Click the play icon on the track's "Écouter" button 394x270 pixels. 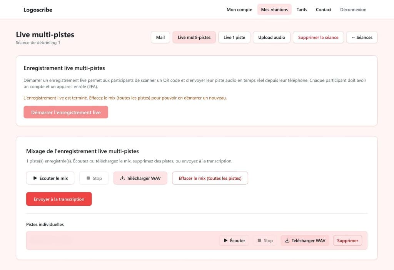click(x=226, y=240)
